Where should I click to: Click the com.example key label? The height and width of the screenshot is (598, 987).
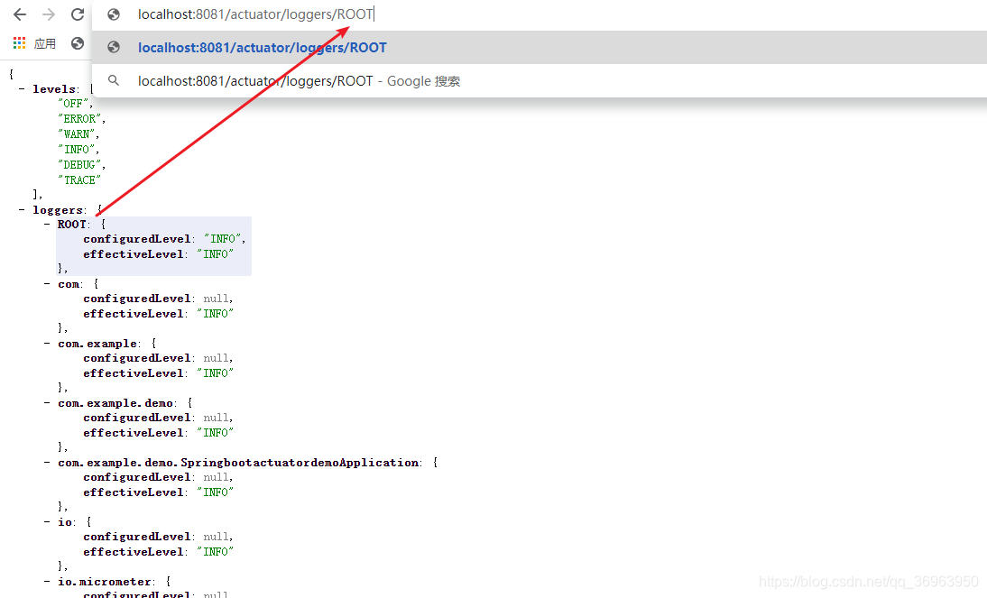click(97, 343)
